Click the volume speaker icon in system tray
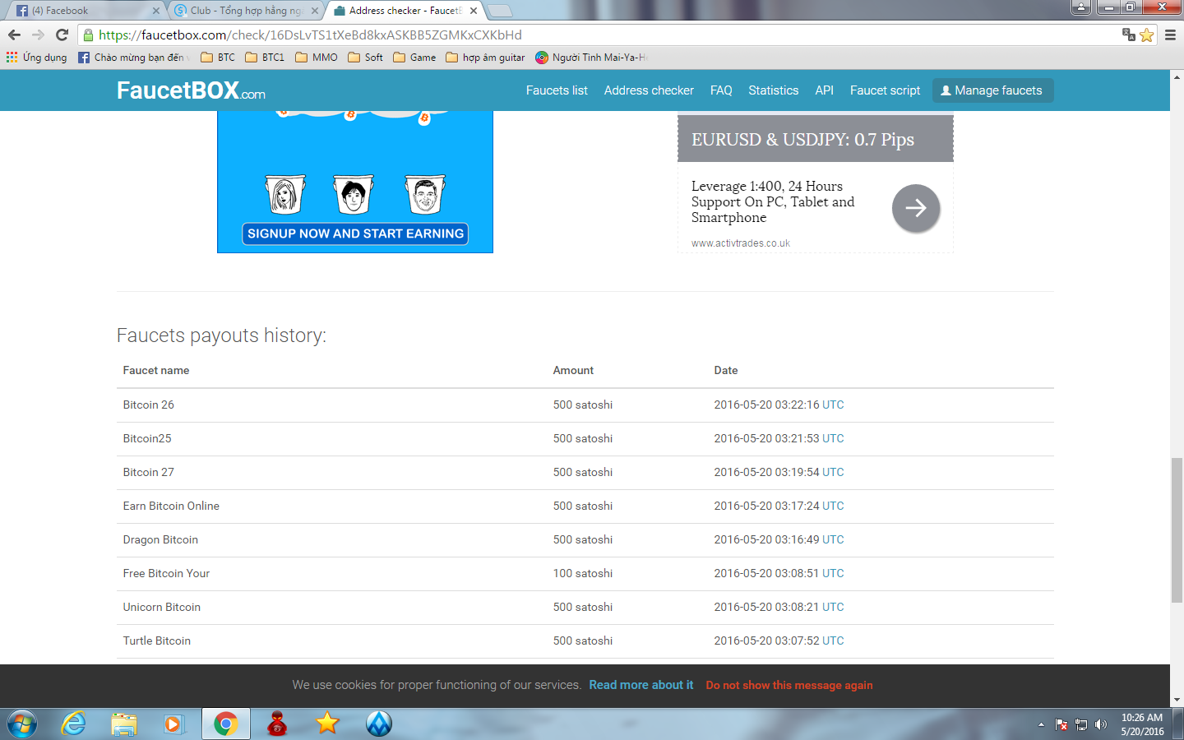Screen dimensions: 1184x740 1101,724
